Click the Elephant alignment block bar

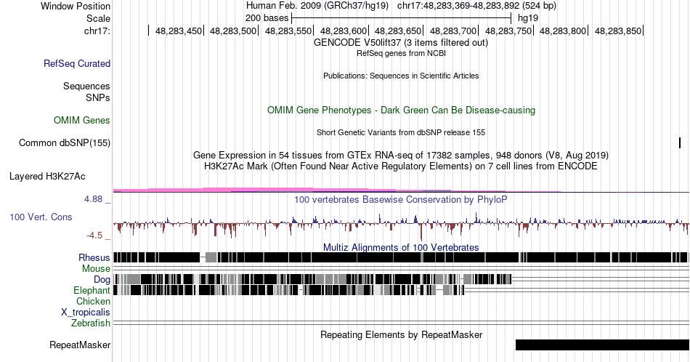coord(288,290)
